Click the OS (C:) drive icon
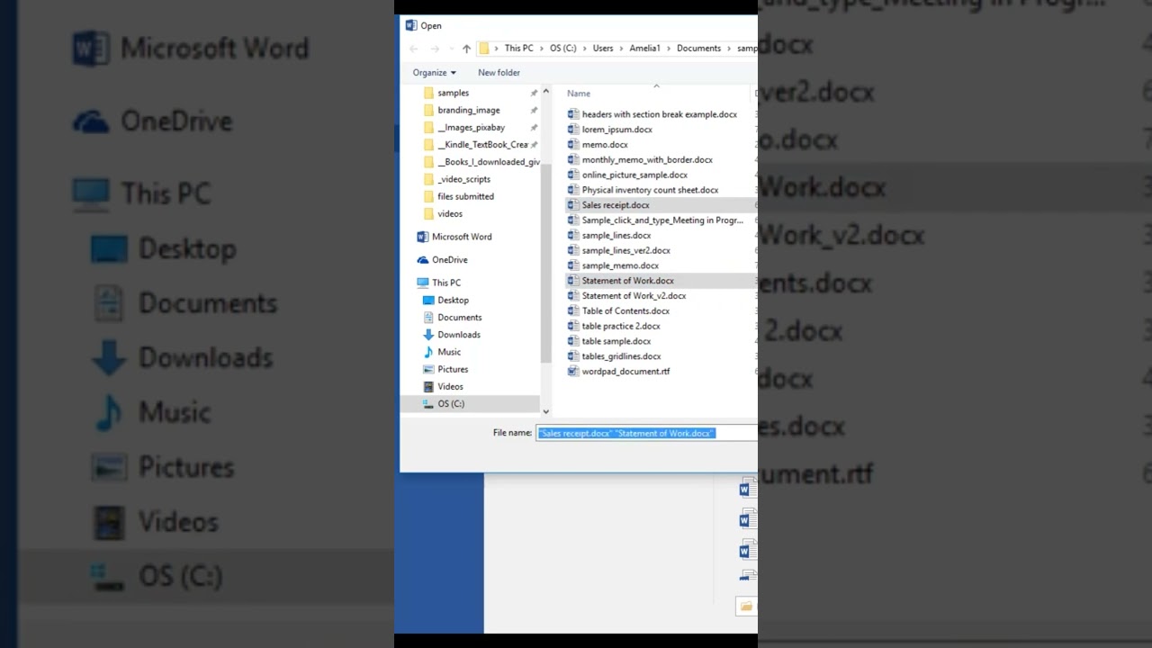The width and height of the screenshot is (1152, 648). click(428, 404)
